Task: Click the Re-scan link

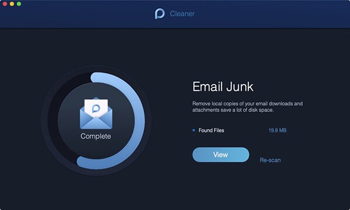Action: [x=270, y=160]
